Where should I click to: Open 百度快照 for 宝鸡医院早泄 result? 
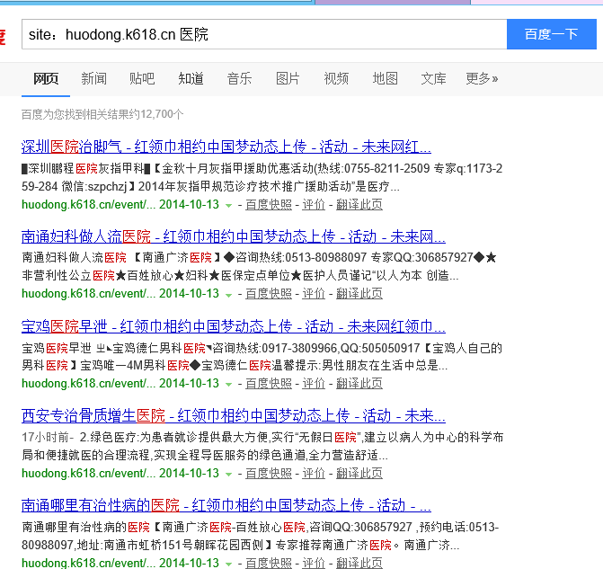click(x=269, y=383)
